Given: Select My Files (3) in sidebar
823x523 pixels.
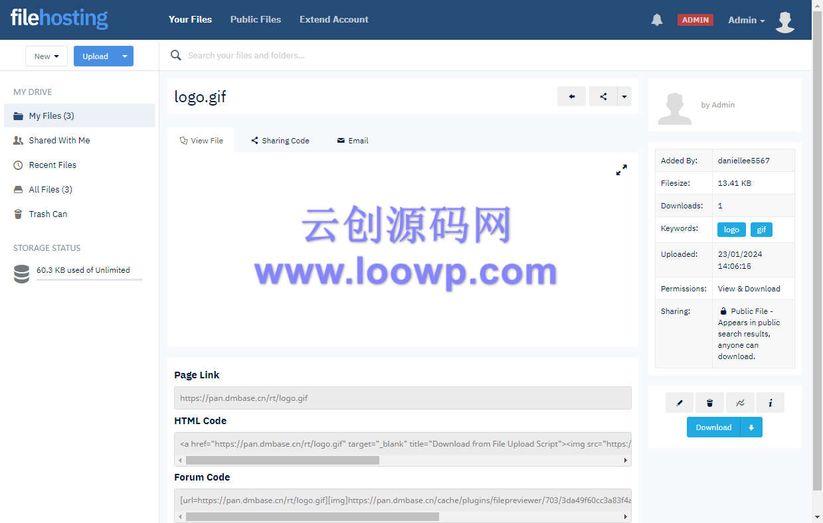Looking at the screenshot, I should pos(80,115).
